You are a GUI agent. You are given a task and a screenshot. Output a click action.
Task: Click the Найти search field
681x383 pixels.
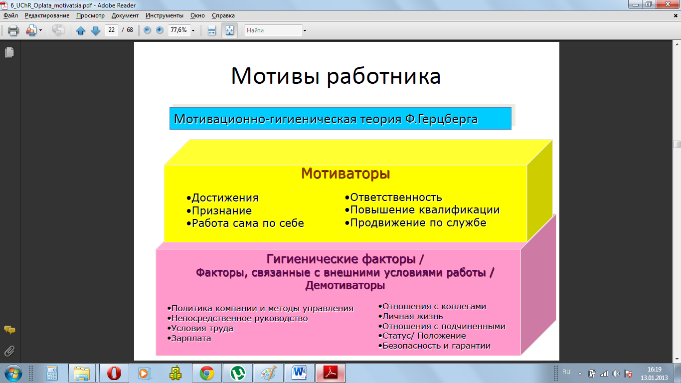pos(273,30)
